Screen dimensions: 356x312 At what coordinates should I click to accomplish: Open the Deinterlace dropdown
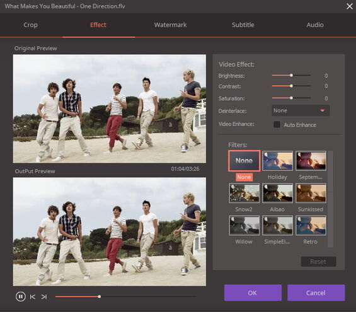click(x=301, y=110)
